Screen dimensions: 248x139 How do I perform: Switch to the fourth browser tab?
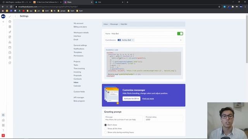point(109,2)
